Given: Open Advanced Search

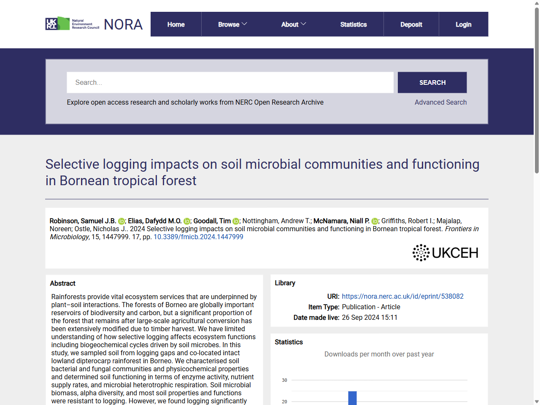Looking at the screenshot, I should point(440,102).
